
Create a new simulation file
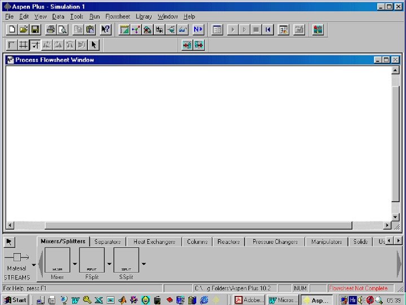(x=12, y=29)
